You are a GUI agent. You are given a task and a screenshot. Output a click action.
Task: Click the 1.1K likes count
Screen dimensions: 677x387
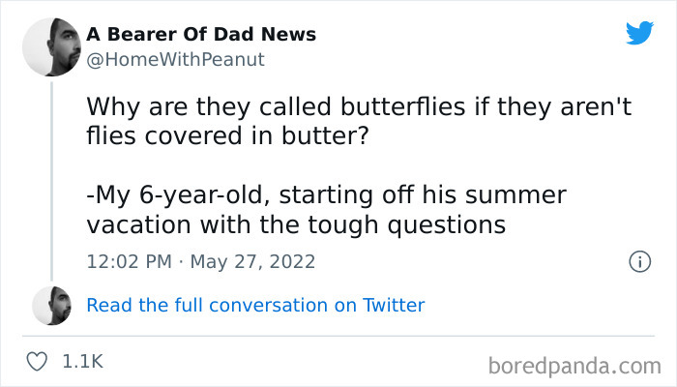82,362
